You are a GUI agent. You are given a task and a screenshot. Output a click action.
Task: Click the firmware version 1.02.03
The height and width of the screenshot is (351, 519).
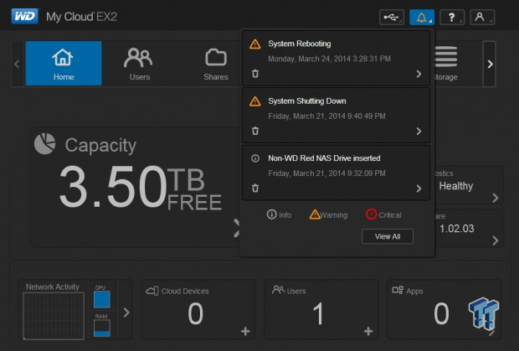point(457,229)
